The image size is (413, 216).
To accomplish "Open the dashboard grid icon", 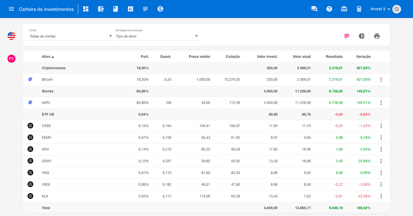I will (x=86, y=9).
